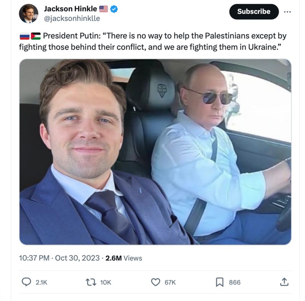Click the blue verified checkmark badge
Screen dimensions: 305x301
click(114, 9)
